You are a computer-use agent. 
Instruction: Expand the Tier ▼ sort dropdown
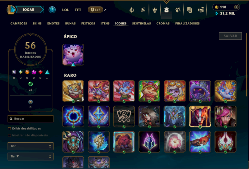(31, 157)
